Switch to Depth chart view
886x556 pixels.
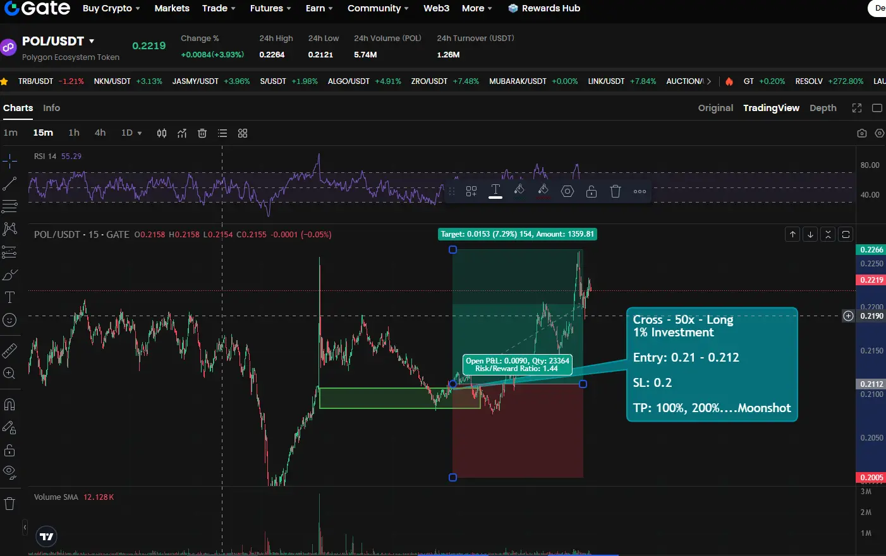click(x=823, y=108)
